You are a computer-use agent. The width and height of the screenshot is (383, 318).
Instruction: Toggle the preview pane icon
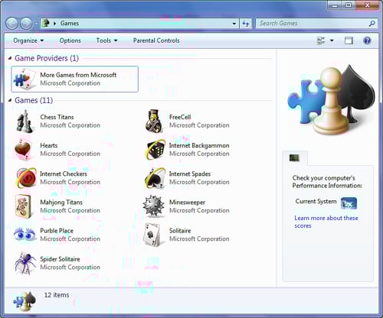click(x=349, y=41)
